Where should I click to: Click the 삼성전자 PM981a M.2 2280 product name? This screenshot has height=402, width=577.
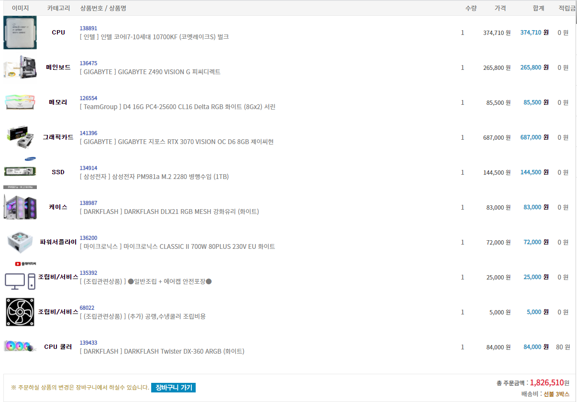(x=154, y=177)
